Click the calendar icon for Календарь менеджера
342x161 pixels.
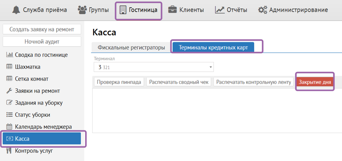coord(9,127)
